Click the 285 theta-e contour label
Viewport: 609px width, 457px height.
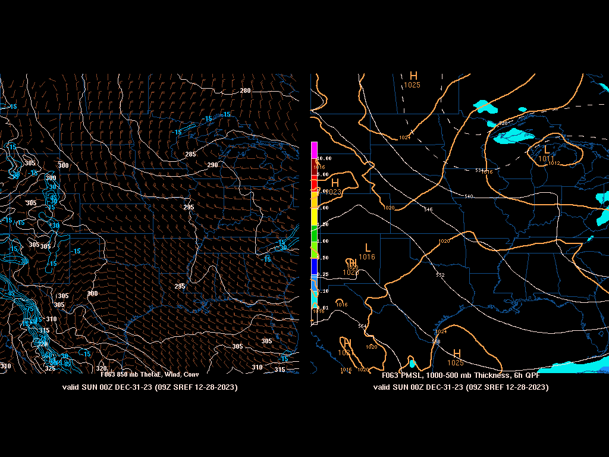tap(190, 155)
